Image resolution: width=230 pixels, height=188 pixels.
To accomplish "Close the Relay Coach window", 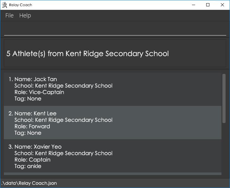I will pyautogui.click(x=222, y=5).
